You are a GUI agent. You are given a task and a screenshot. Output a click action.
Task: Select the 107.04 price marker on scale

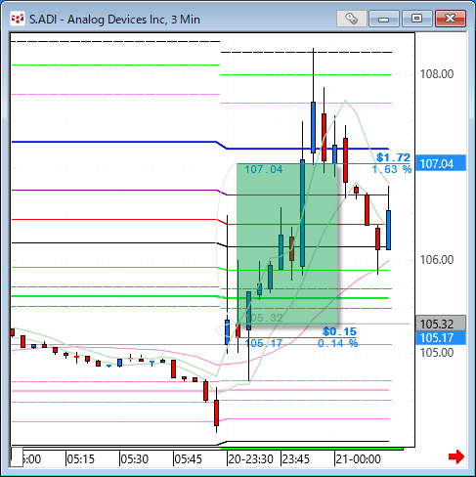[x=441, y=163]
